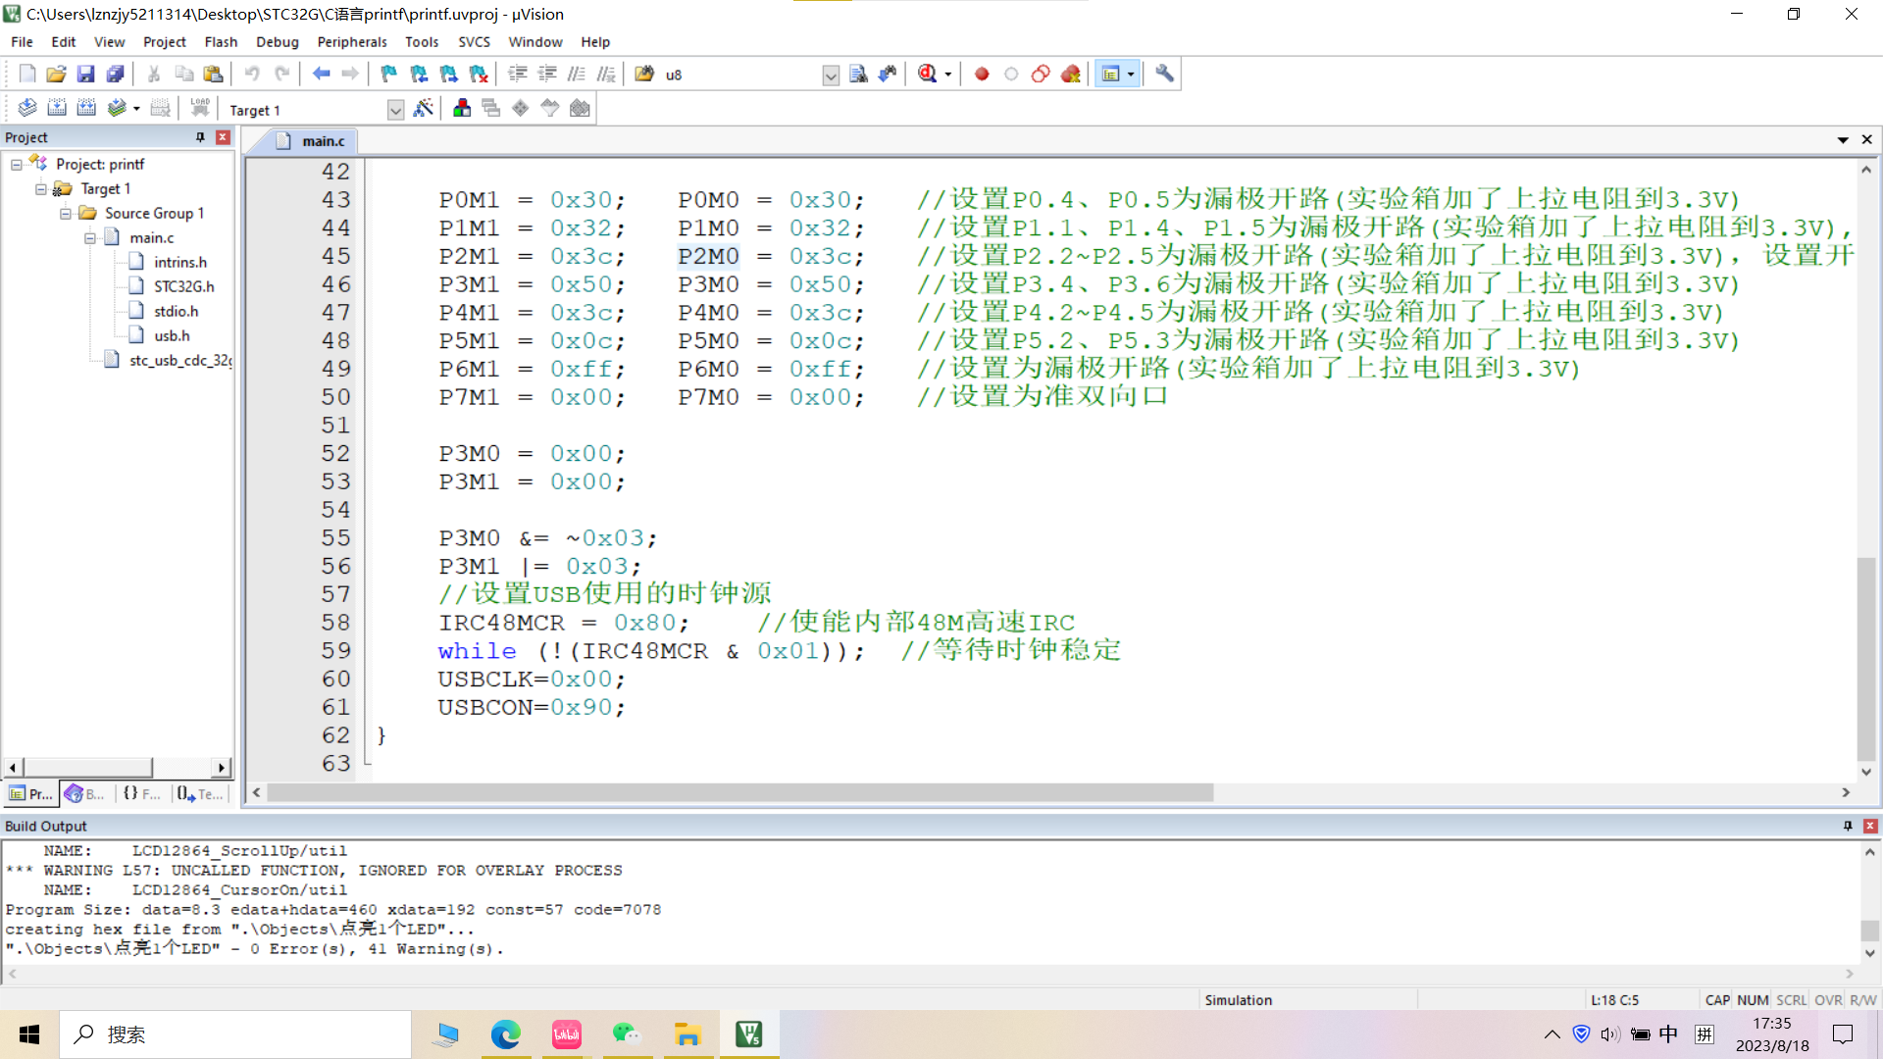Open WeChat from taskbar

[x=627, y=1034]
